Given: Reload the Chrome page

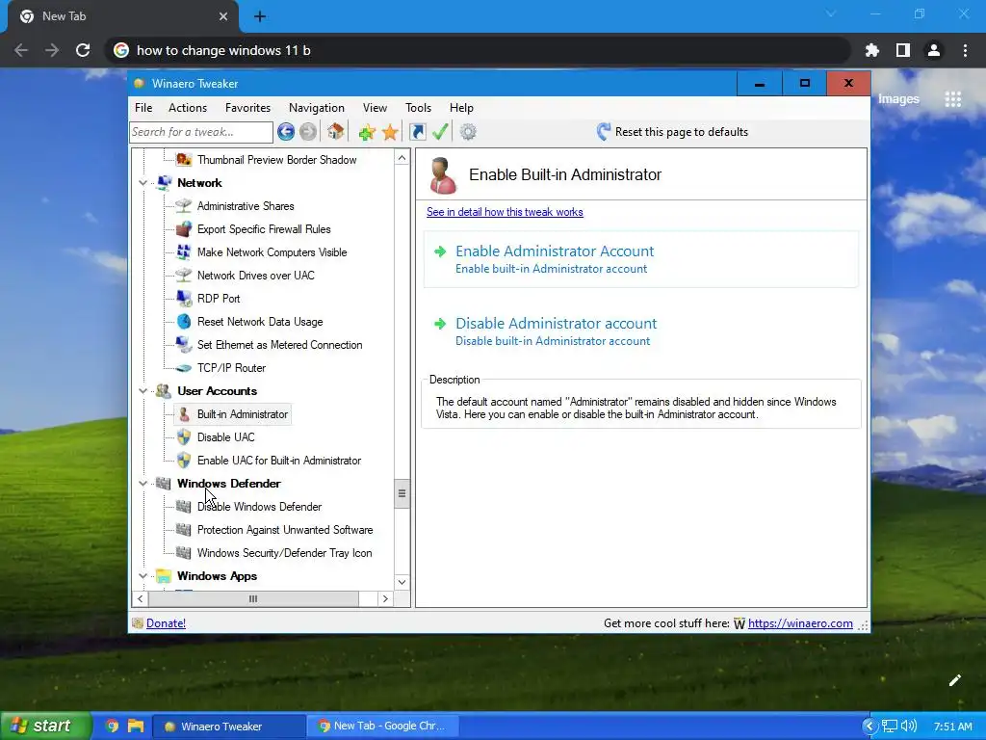Looking at the screenshot, I should 83,50.
